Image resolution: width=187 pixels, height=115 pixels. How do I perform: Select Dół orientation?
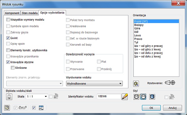tap(156, 32)
